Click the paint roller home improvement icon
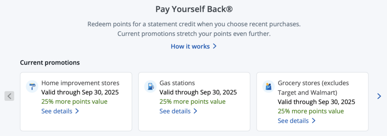 [x=32, y=86]
